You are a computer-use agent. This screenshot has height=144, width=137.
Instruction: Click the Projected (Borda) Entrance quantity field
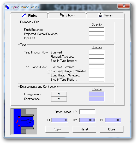click(x=97, y=34)
